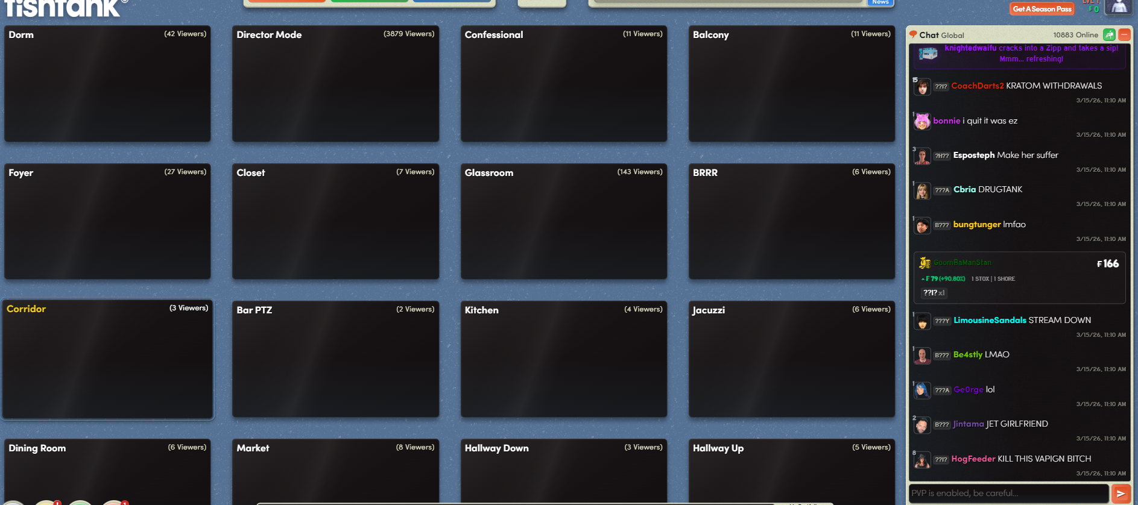This screenshot has width=1138, height=505.
Task: Click the "KRATOM WITHDRAWALS" chat message
Action: [1054, 86]
